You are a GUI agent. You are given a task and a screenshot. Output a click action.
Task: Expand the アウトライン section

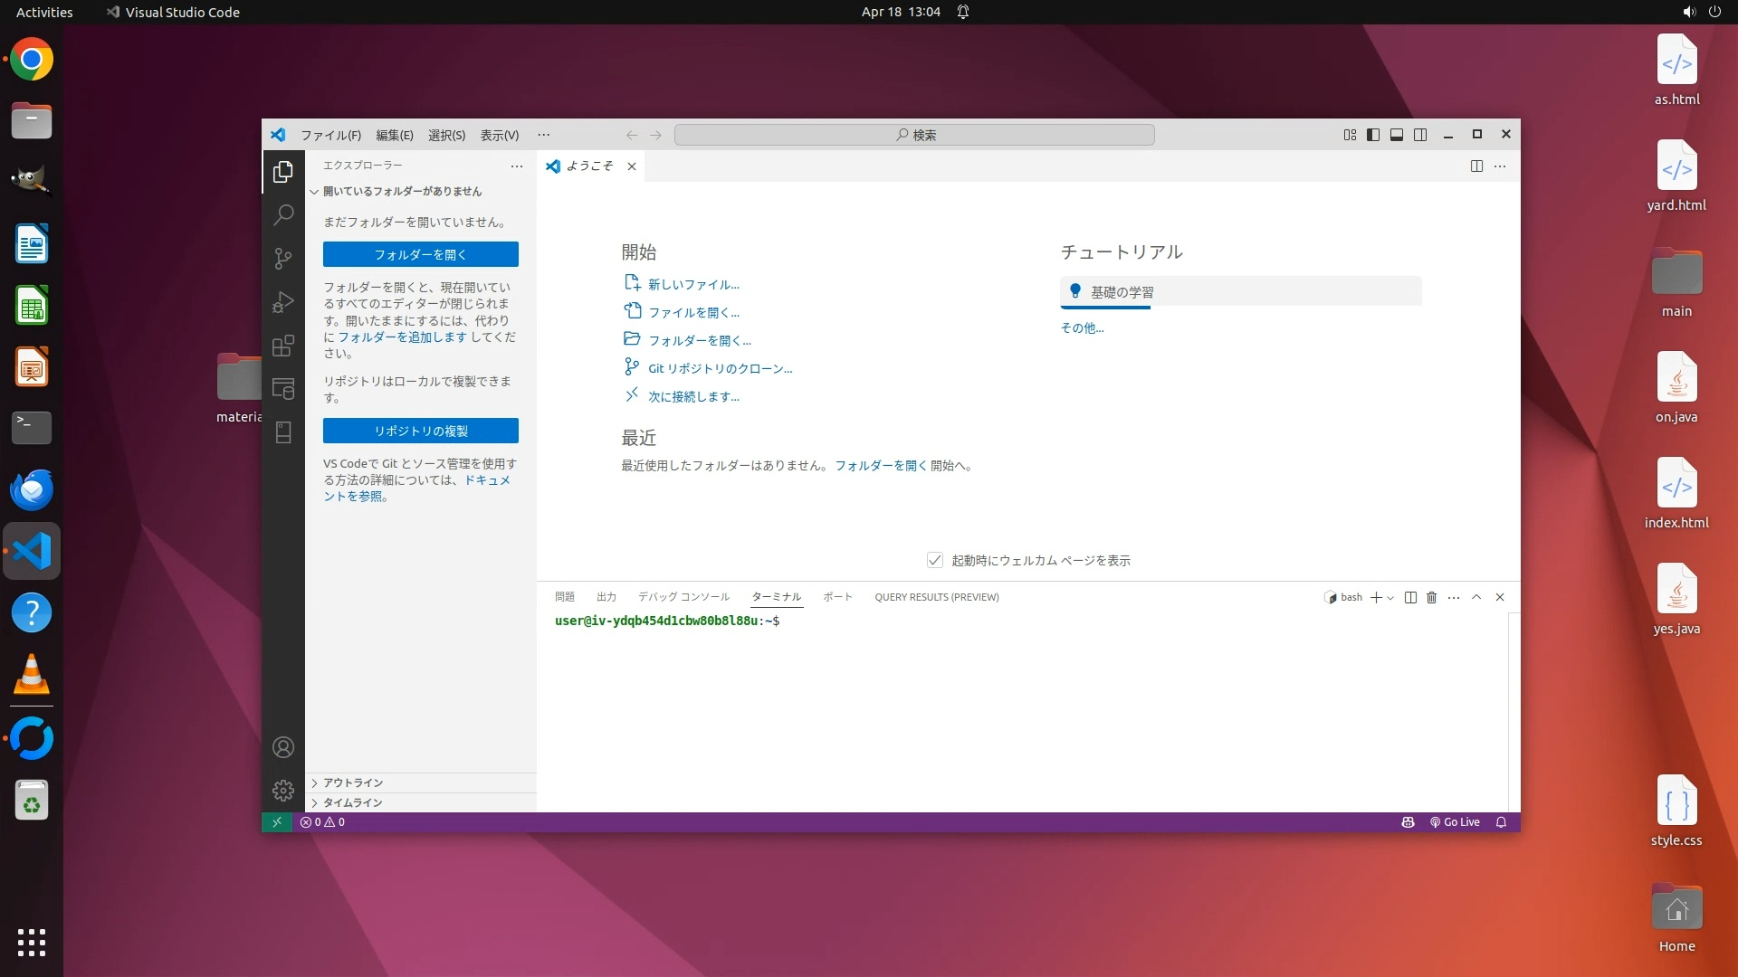pos(353,783)
